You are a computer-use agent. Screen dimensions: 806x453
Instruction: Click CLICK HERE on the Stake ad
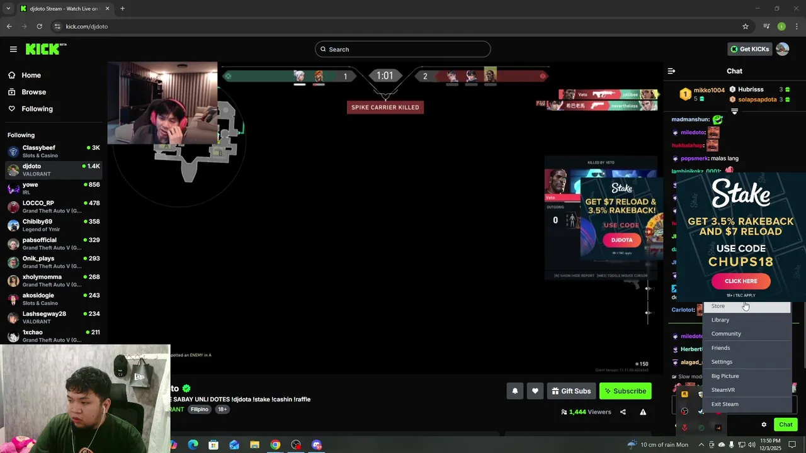[741, 281]
